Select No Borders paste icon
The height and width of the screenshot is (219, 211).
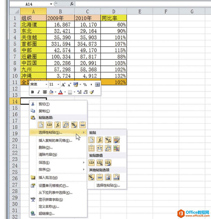92,148
